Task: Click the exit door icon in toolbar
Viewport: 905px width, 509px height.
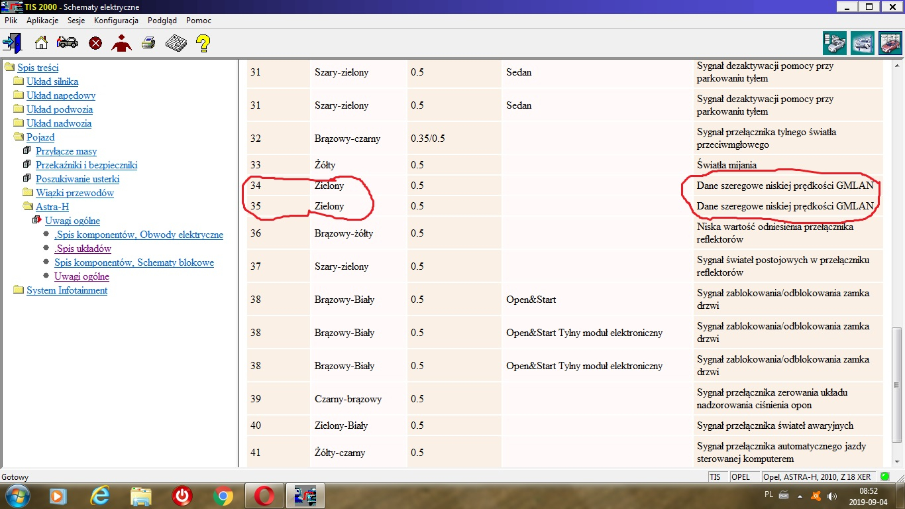Action: [x=13, y=44]
